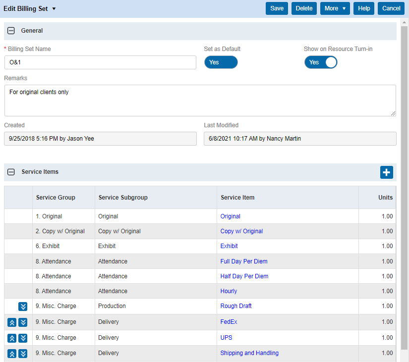Move UPS row up
The height and width of the screenshot is (362, 409).
[x=12, y=338]
